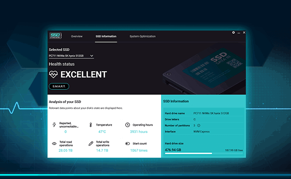
Task: Switch to the Overview tab
Action: [x=77, y=36]
